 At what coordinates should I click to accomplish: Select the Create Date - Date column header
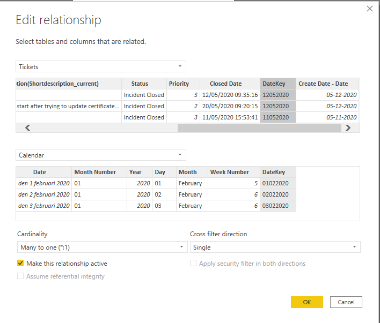coord(327,84)
